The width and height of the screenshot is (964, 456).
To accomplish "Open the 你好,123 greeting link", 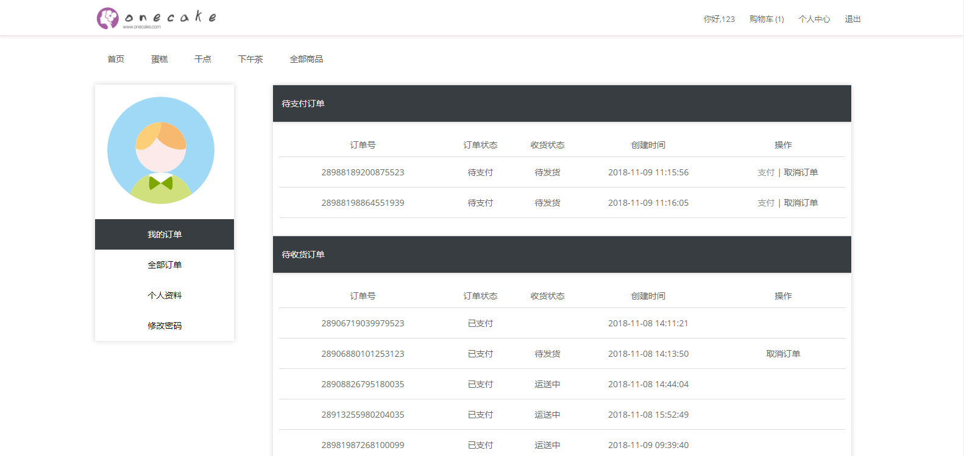I will click(x=719, y=19).
